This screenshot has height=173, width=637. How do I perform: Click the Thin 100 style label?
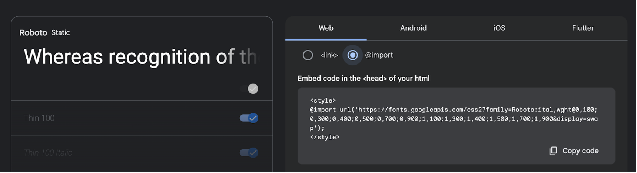coord(39,118)
